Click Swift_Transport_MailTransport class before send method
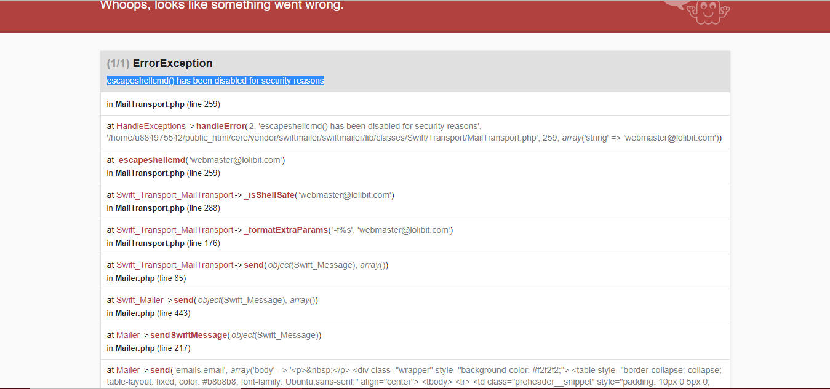 click(x=175, y=265)
